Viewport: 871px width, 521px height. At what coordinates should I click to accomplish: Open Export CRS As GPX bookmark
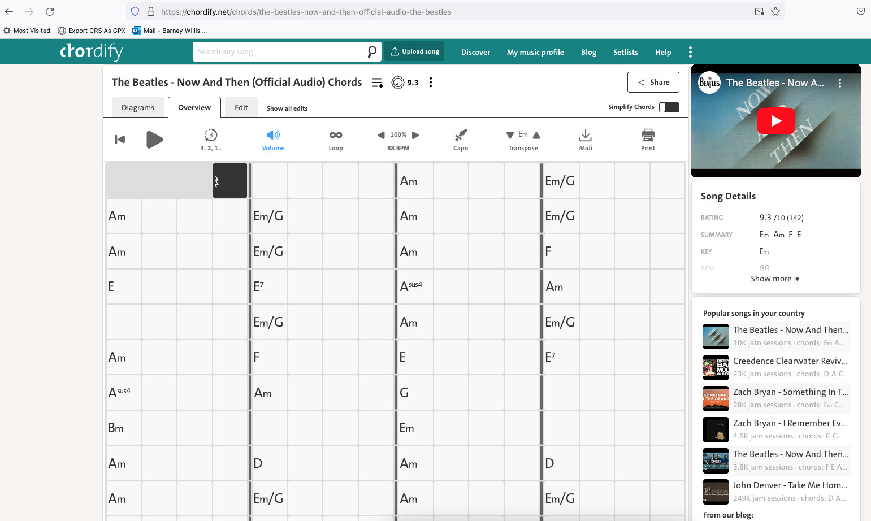click(x=92, y=31)
